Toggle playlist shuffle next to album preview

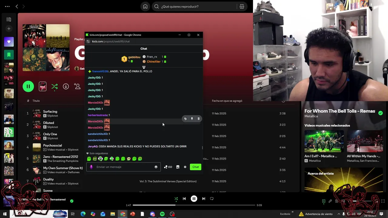point(55,87)
